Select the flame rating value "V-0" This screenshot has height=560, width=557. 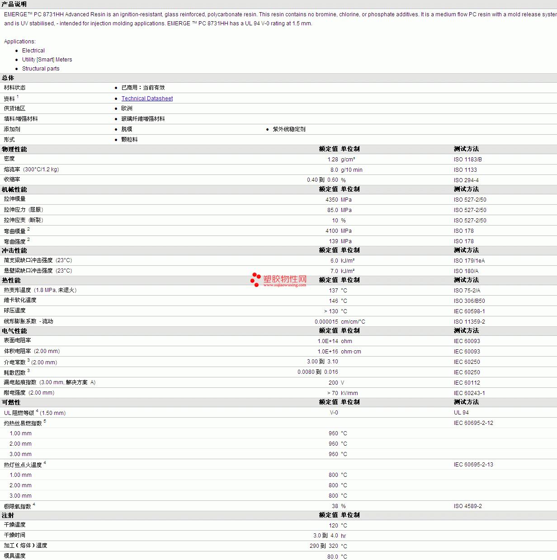click(334, 413)
